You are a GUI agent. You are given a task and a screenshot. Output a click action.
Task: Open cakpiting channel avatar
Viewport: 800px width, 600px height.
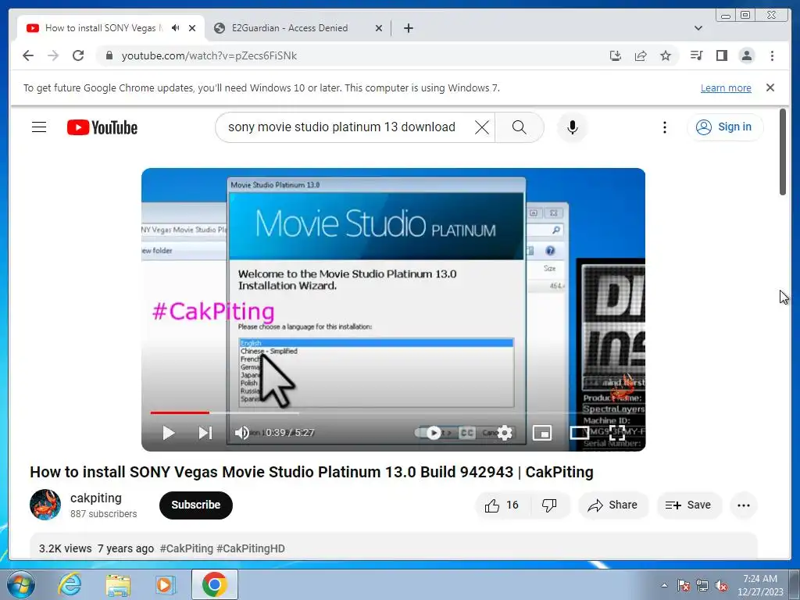[x=45, y=505]
